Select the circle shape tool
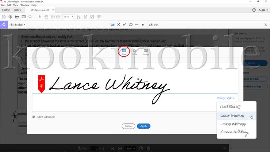270x152 pixels. (131, 25)
